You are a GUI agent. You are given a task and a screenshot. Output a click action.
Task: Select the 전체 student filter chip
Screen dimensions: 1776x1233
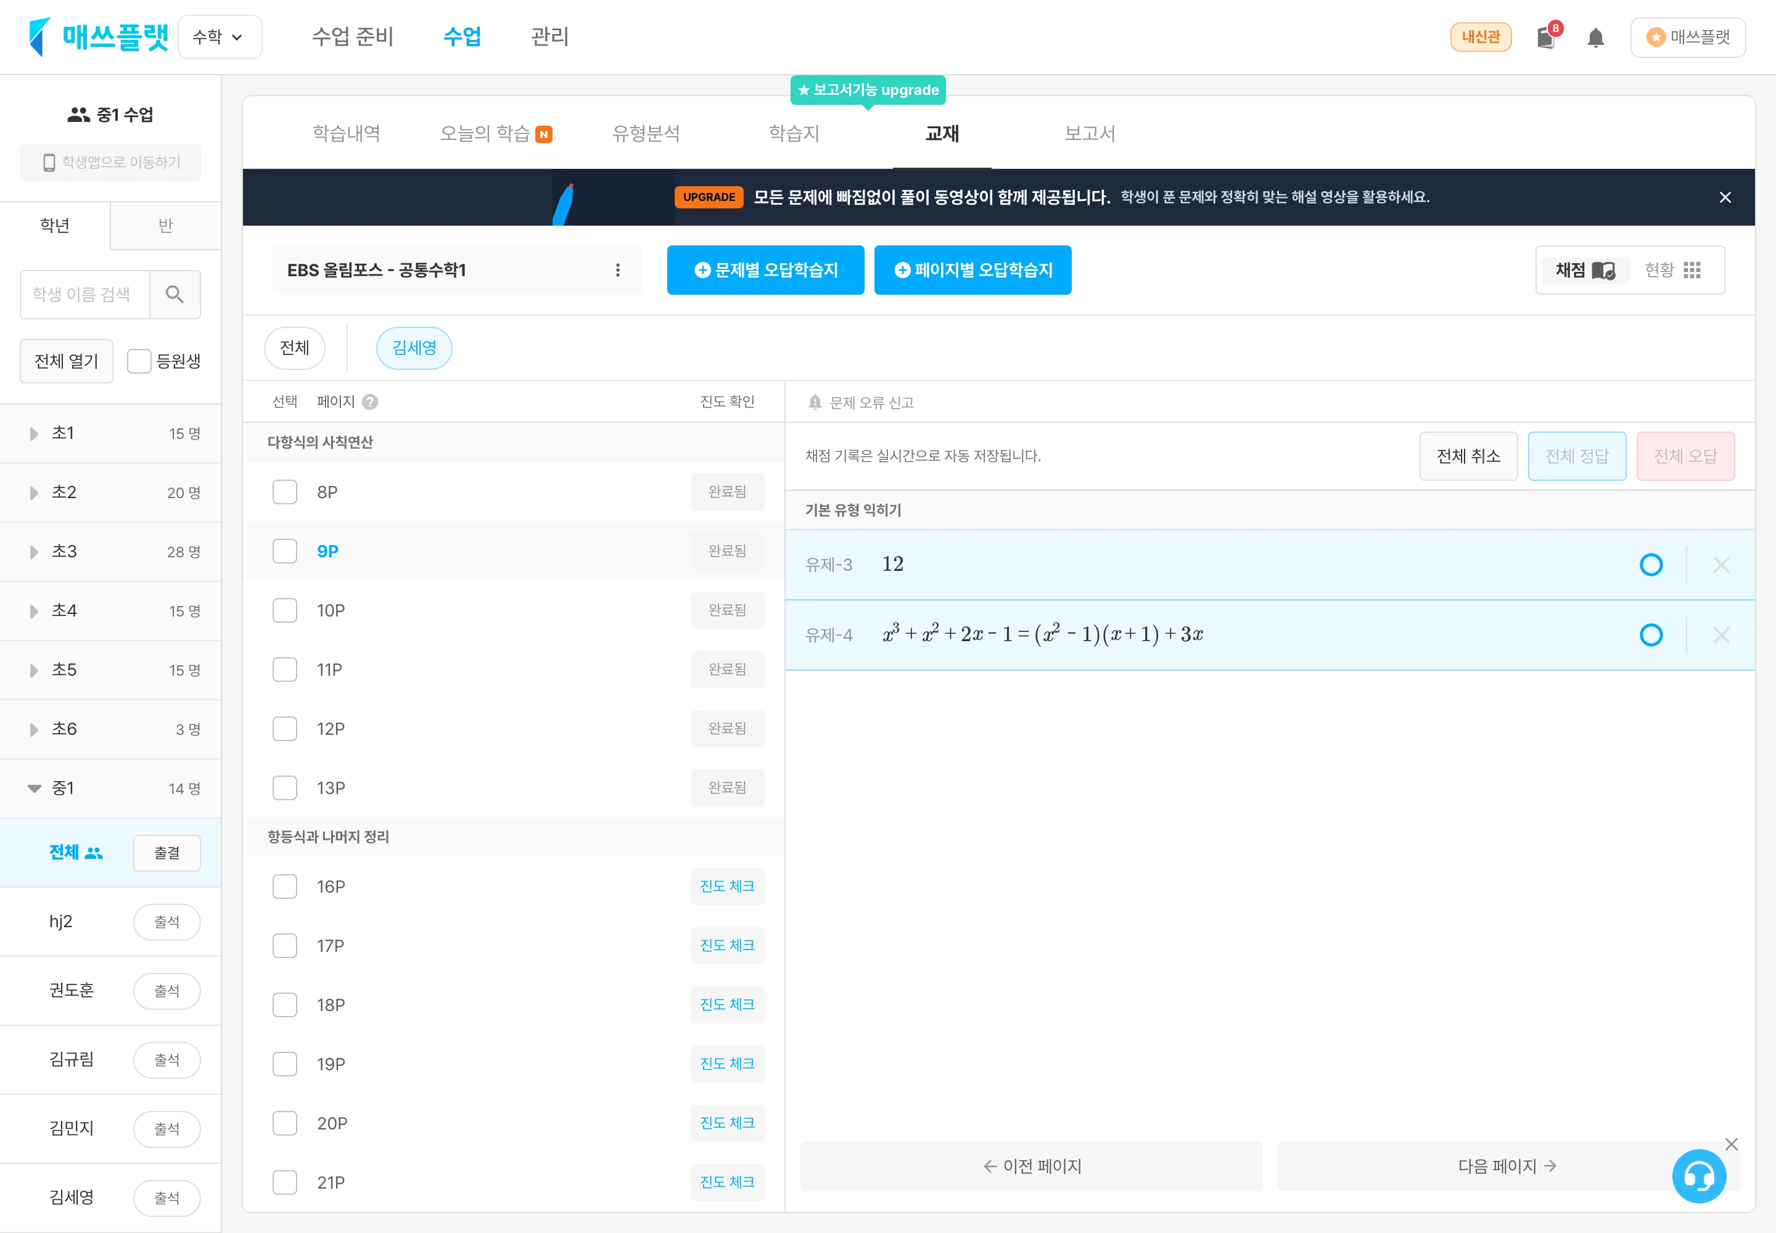pos(294,348)
